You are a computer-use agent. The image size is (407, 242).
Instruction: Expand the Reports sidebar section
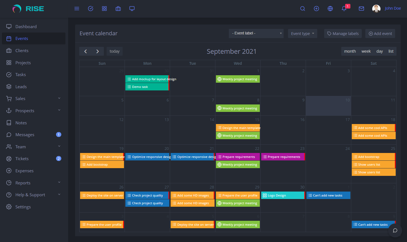23,182
